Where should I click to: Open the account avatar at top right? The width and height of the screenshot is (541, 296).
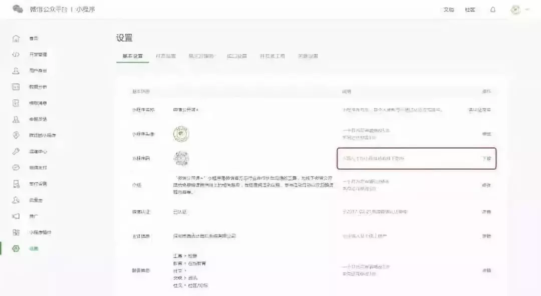pos(515,8)
